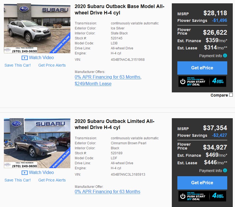
Task: Click the $37,354 MSRP value
Action: point(215,128)
